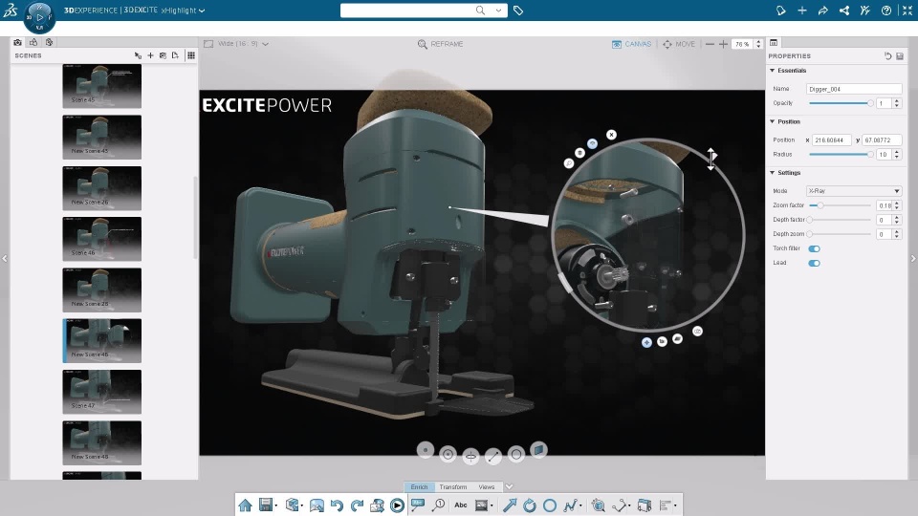
Task: Toggle the Lead switch
Action: click(x=815, y=264)
